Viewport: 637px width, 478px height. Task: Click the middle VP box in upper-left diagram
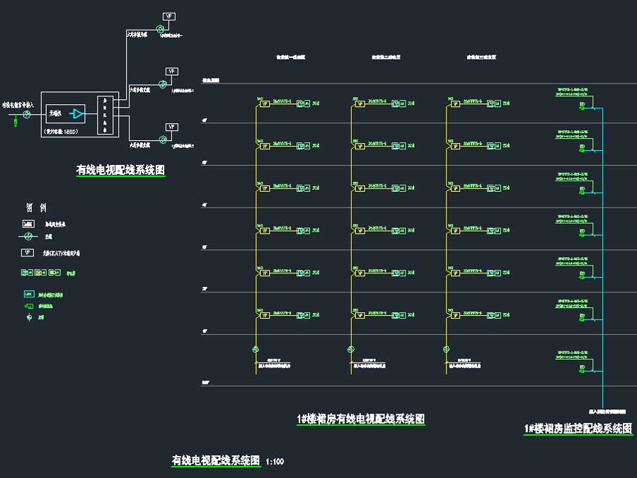[171, 72]
